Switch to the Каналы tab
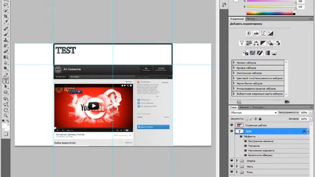The height and width of the screenshot is (177, 315). point(244,107)
